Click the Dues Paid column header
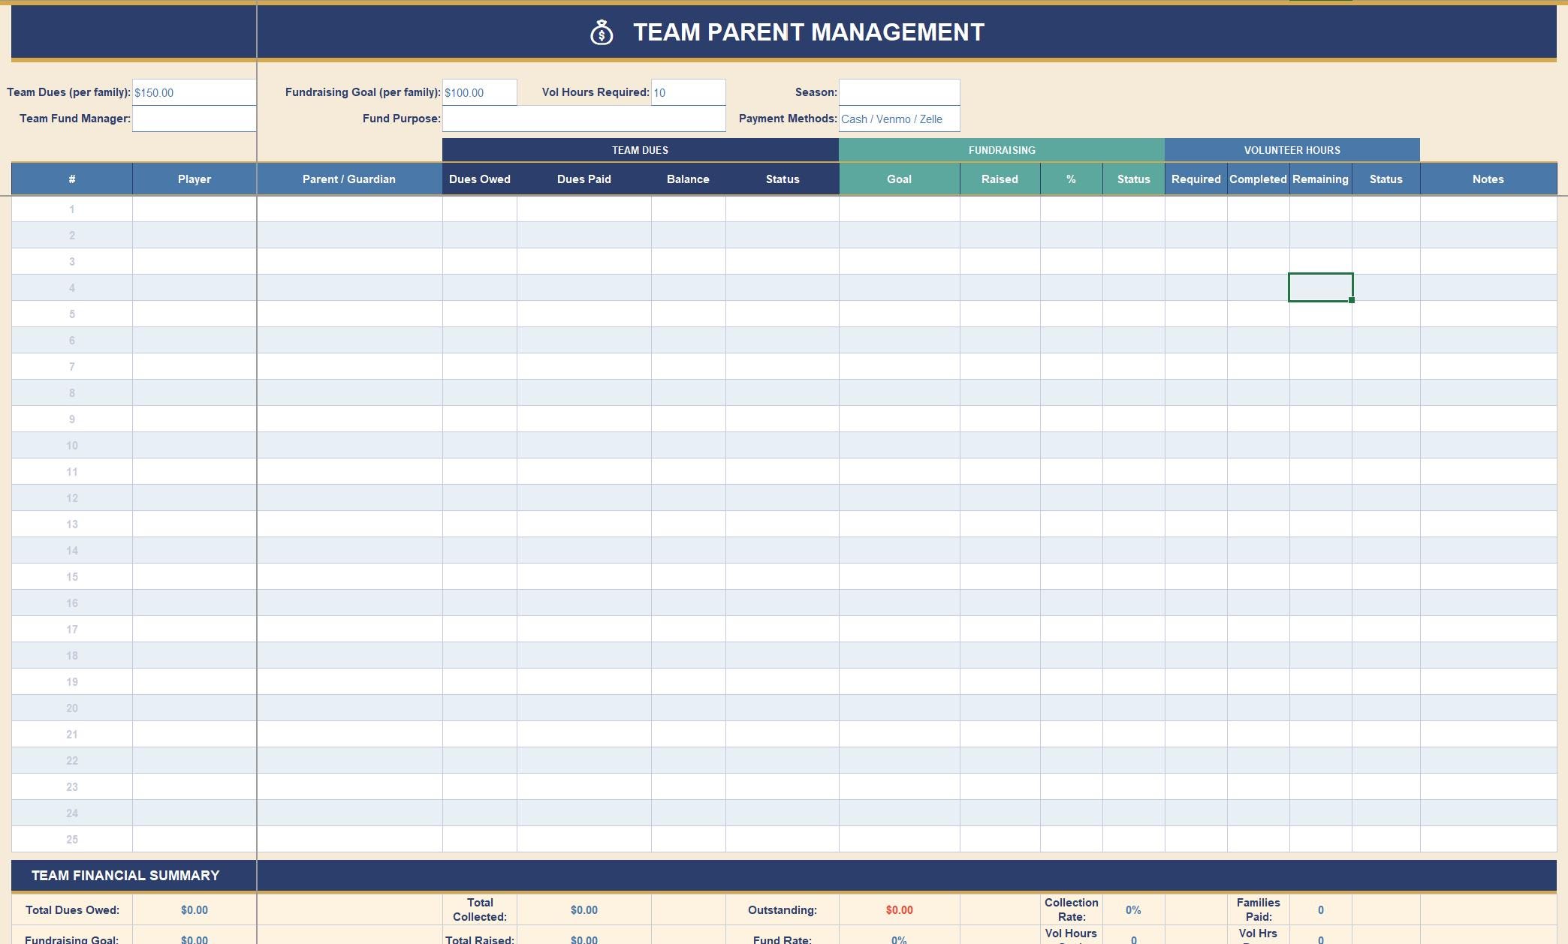Viewport: 1568px width, 944px height. (584, 179)
